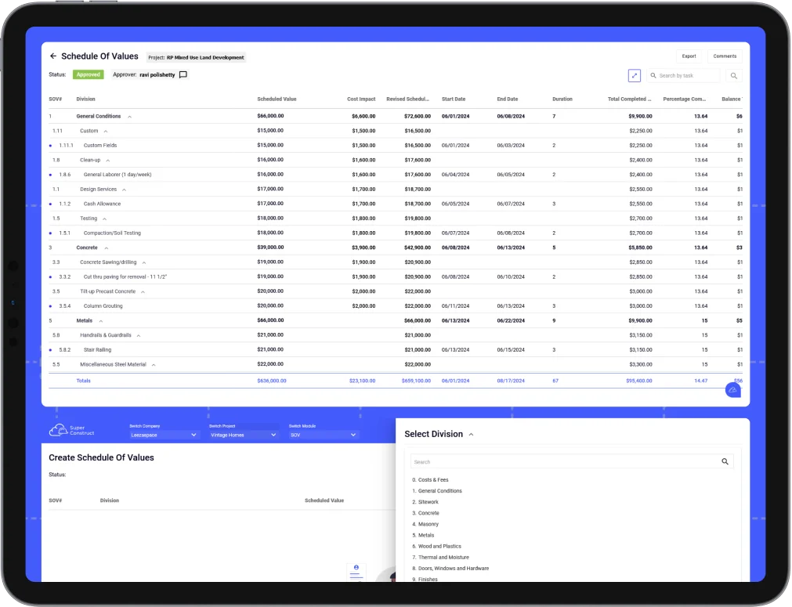Collapse the Handrails & Guardrails chevron
The image size is (792, 607).
pos(139,336)
